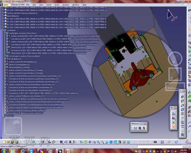Click Formula f(x) icon
Viewport: 191px width, 153px height.
point(50,142)
